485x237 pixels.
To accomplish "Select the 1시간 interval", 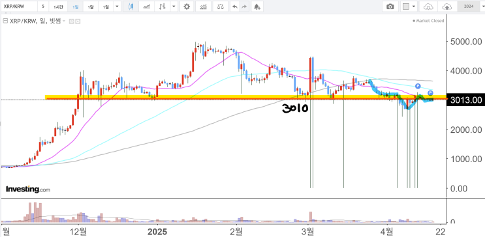I will tap(57, 7).
